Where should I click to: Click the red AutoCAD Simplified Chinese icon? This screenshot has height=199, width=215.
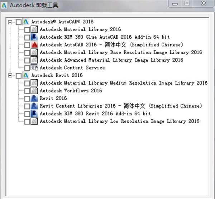34,45
